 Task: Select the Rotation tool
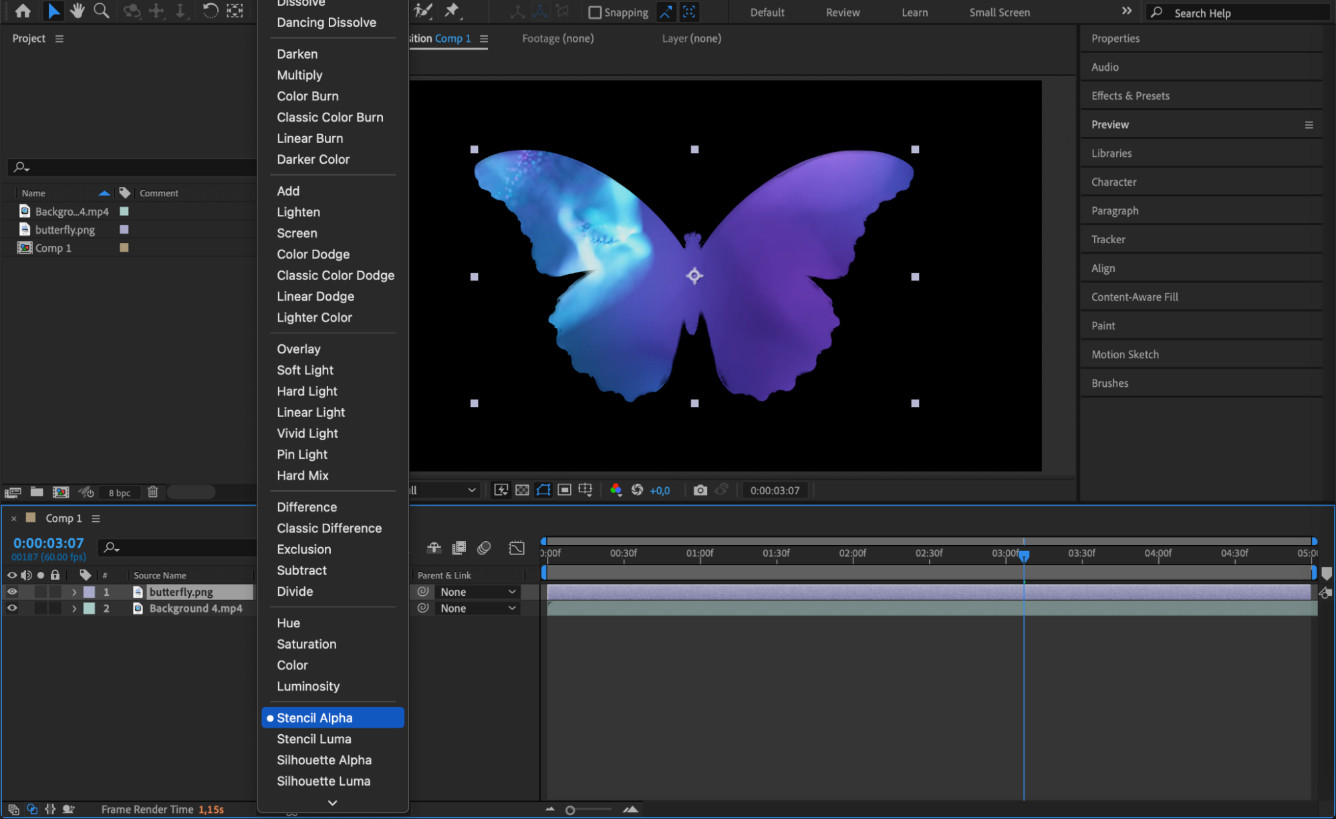(210, 11)
